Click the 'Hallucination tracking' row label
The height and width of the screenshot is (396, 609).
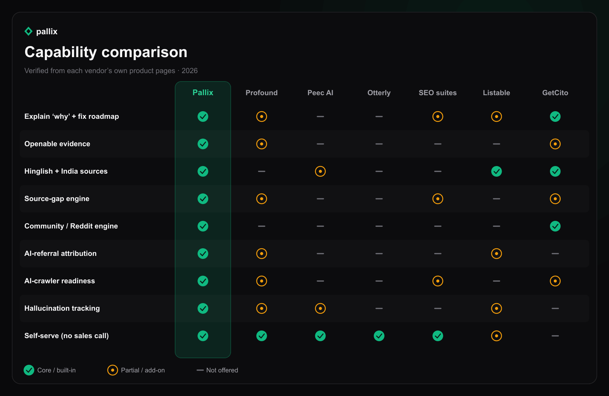(x=62, y=308)
